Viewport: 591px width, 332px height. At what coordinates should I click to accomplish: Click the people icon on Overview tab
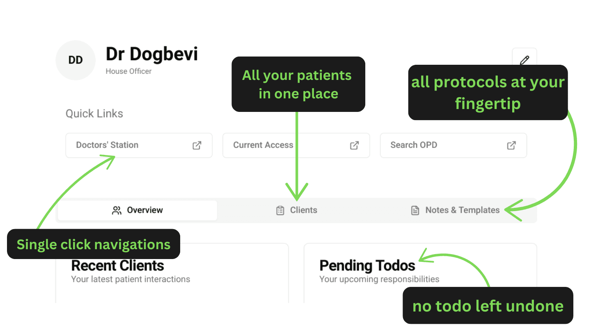coord(117,210)
